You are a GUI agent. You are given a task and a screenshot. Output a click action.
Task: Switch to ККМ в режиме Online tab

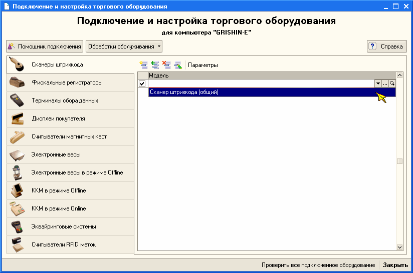(70, 208)
